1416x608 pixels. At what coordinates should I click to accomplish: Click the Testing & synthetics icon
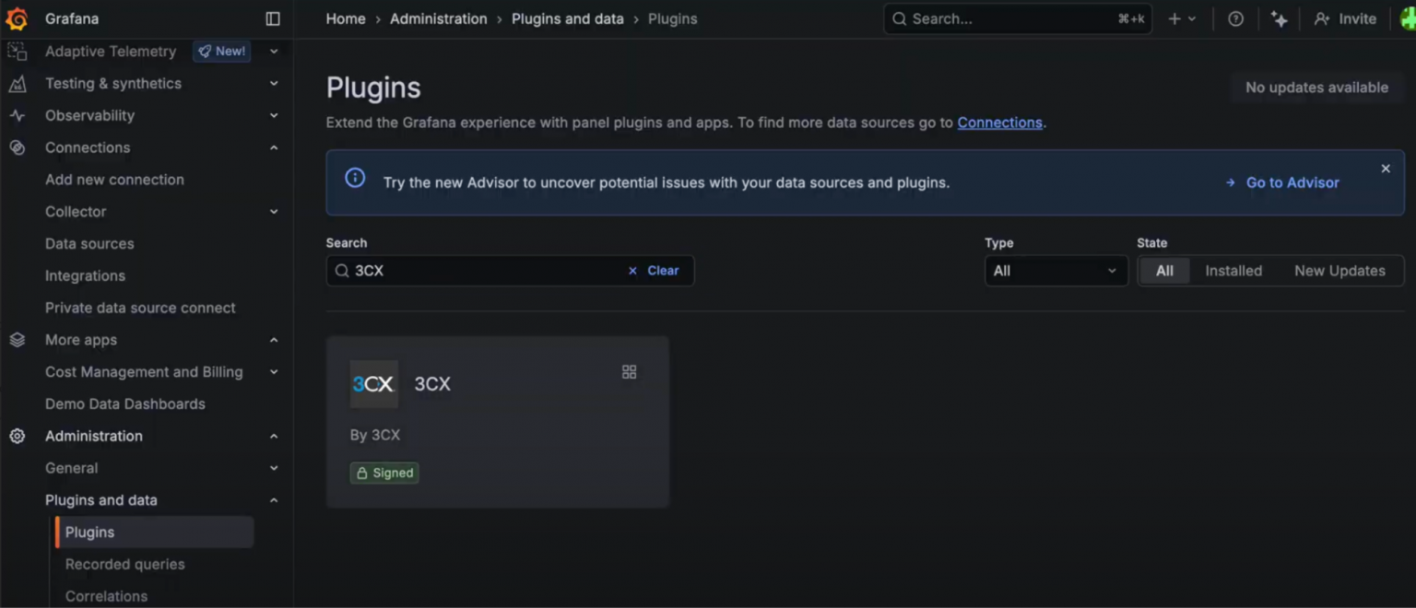click(x=17, y=84)
